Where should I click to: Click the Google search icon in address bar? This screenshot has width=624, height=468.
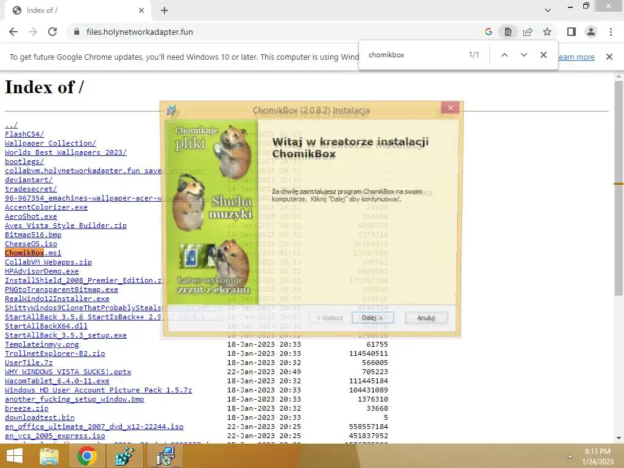[x=489, y=32]
